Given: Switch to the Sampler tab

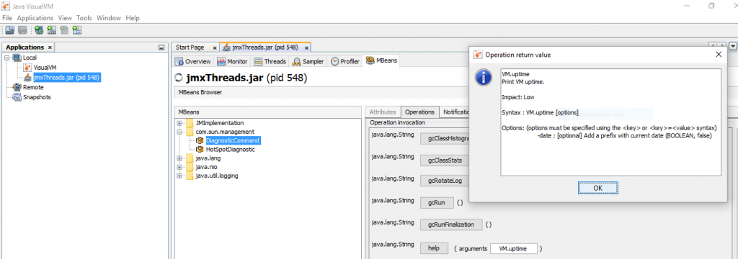Looking at the screenshot, I should [308, 62].
